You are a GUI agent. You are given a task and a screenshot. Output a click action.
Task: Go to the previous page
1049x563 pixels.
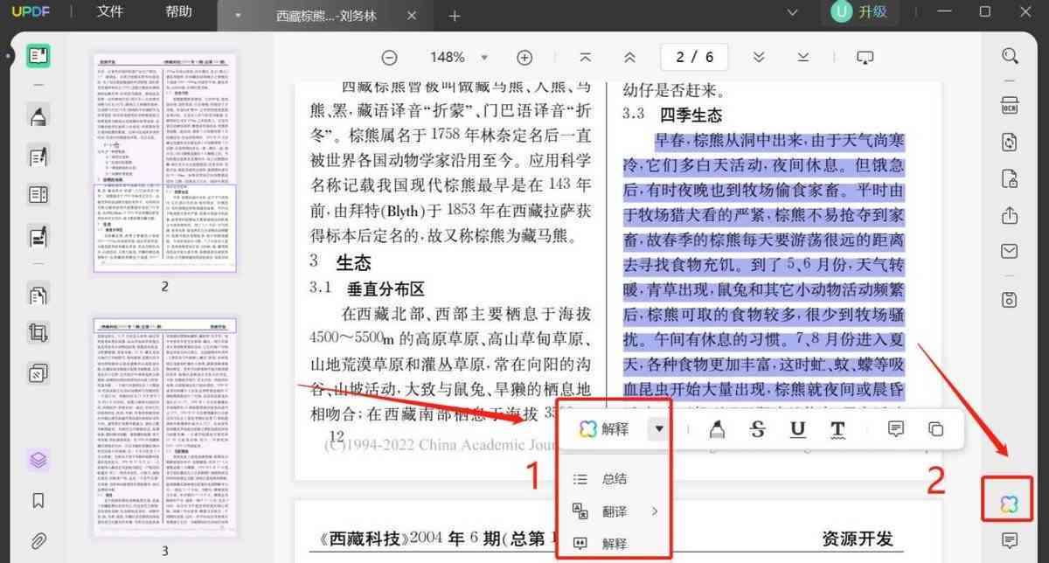coord(629,57)
